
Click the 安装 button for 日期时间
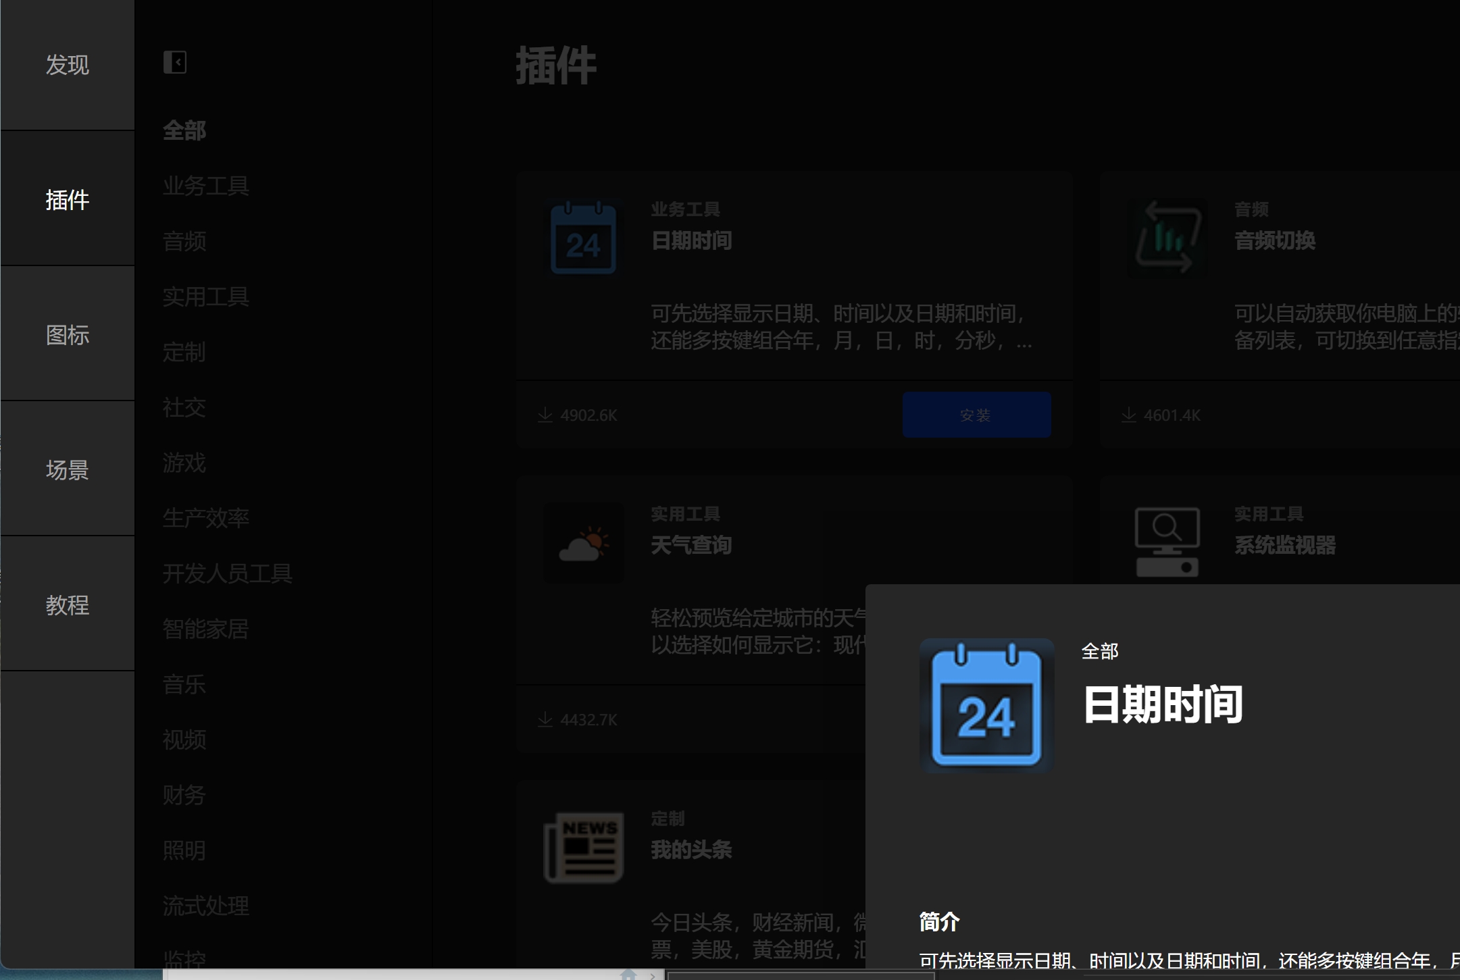tap(976, 415)
